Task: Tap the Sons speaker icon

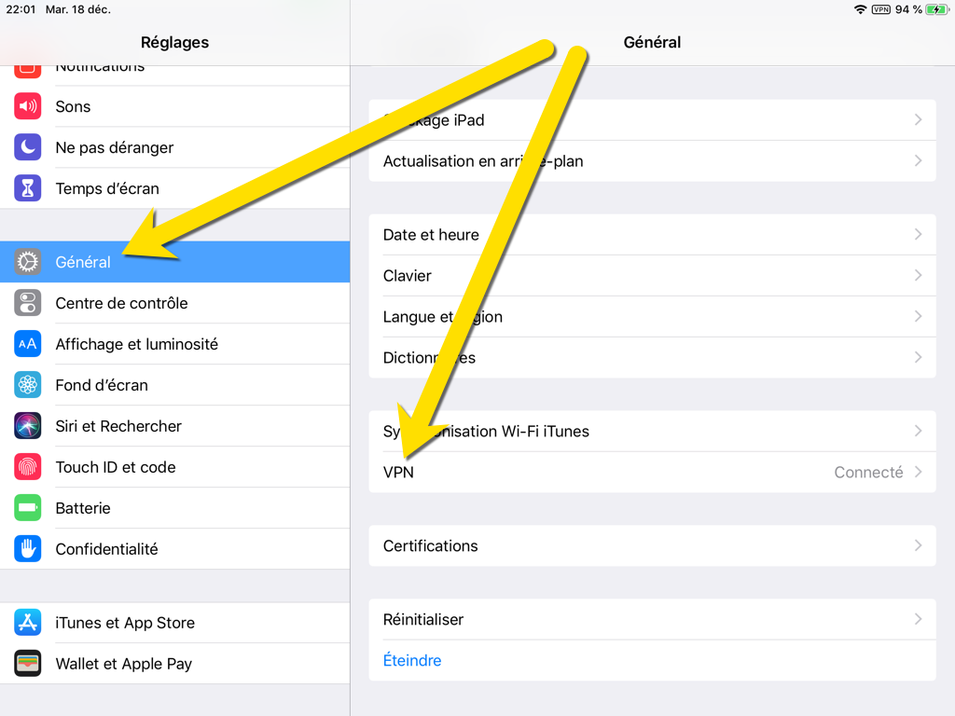Action: tap(28, 106)
